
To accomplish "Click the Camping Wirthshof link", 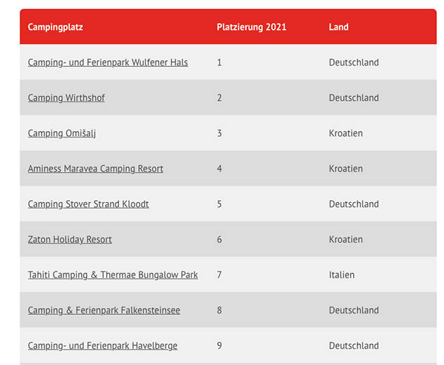I will (66, 98).
